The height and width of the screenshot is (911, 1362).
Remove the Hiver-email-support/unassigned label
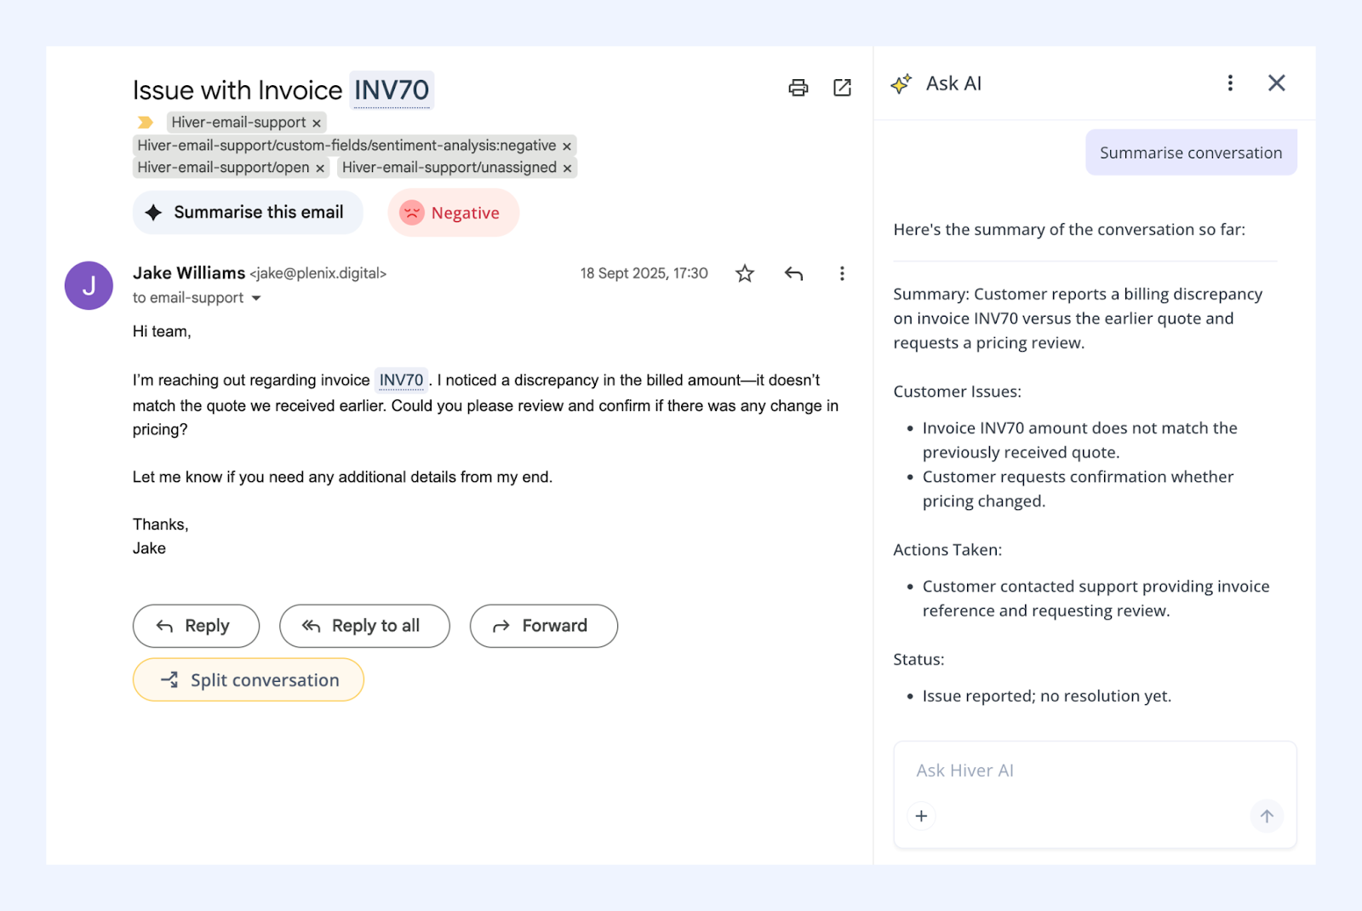pos(567,169)
